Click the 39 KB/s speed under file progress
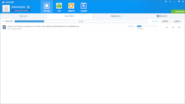185x104 pixels. point(140,29)
